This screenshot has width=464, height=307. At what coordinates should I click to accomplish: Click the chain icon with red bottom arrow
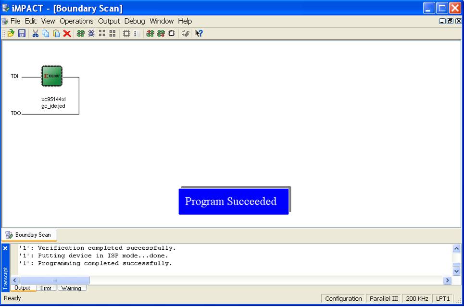click(x=161, y=34)
